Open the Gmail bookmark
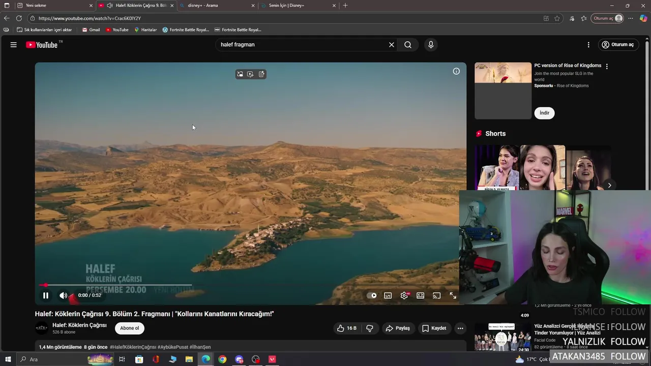This screenshot has height=366, width=651. click(91, 30)
